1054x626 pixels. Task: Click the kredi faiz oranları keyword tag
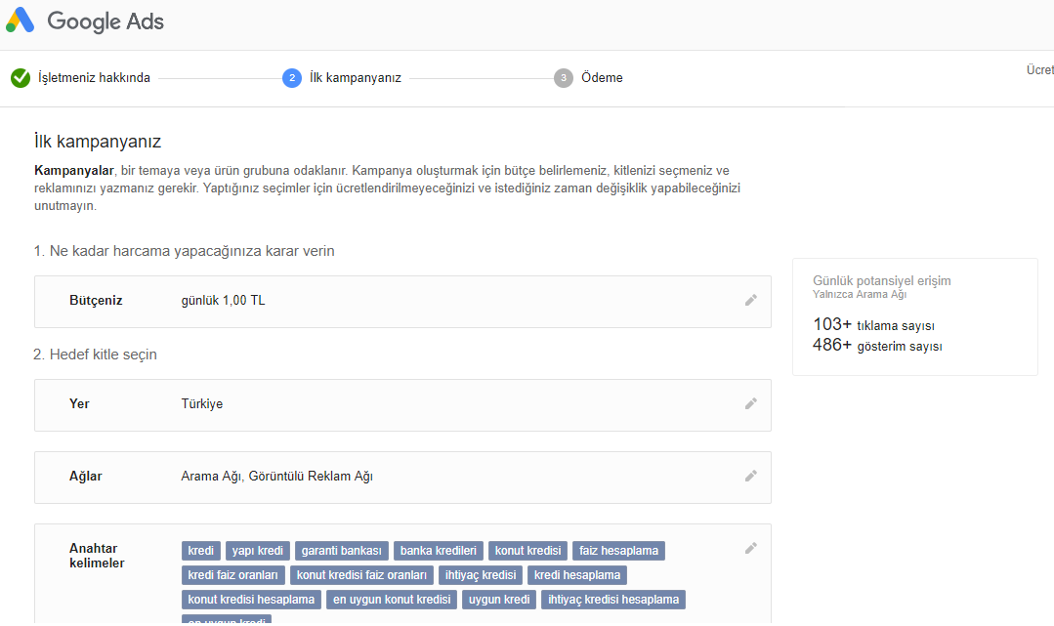[x=233, y=575]
